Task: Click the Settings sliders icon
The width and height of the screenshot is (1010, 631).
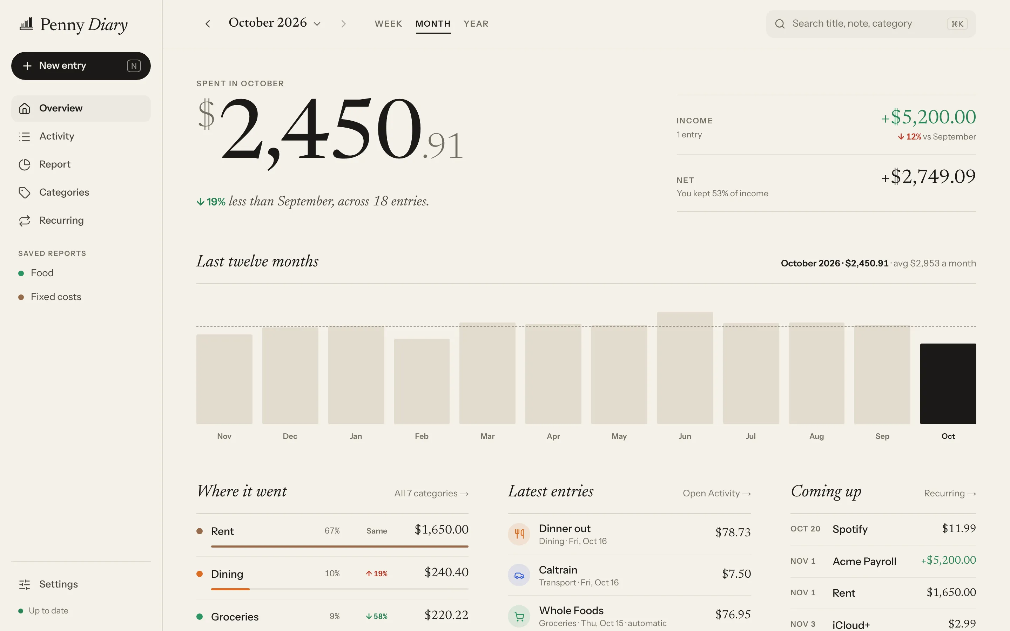Action: [x=25, y=584]
